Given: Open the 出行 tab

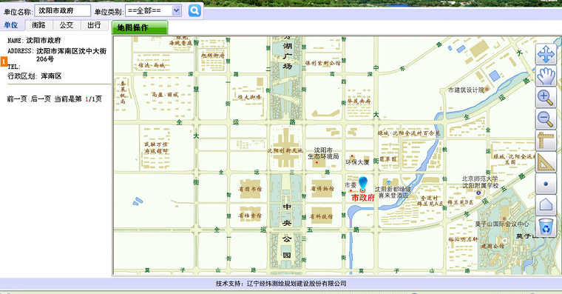Looking at the screenshot, I should click(94, 25).
